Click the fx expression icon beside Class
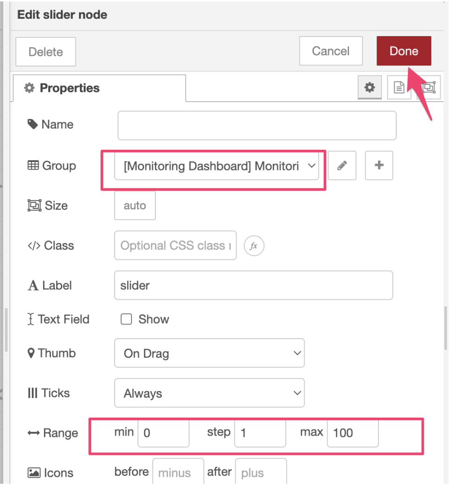 pyautogui.click(x=254, y=246)
